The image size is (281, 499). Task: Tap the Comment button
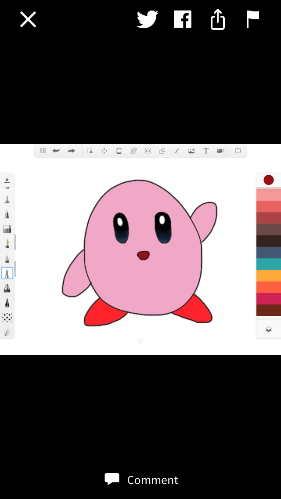pos(142,480)
